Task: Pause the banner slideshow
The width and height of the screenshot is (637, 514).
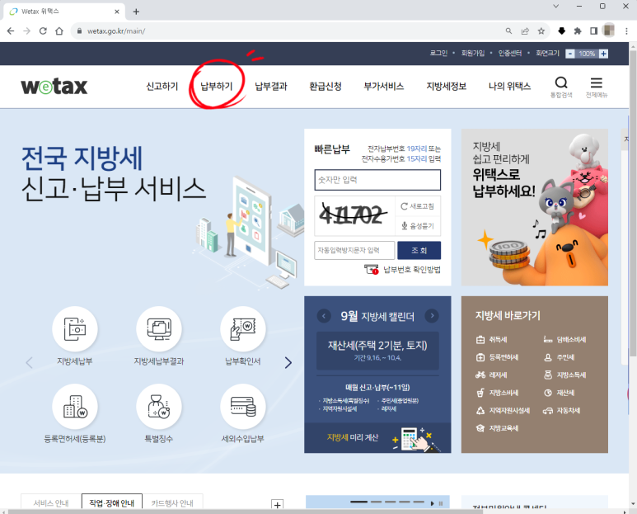Action: [441, 503]
